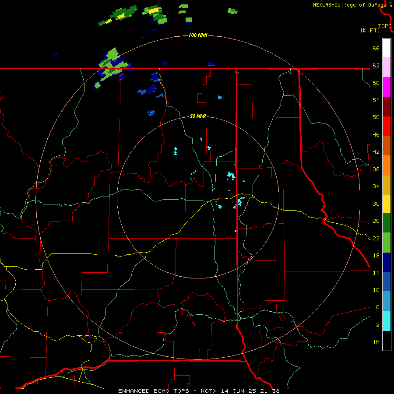The width and height of the screenshot is (394, 394).
Task: Click the "ENHANCED ECHO TOPS" product title
Action: [154, 391]
